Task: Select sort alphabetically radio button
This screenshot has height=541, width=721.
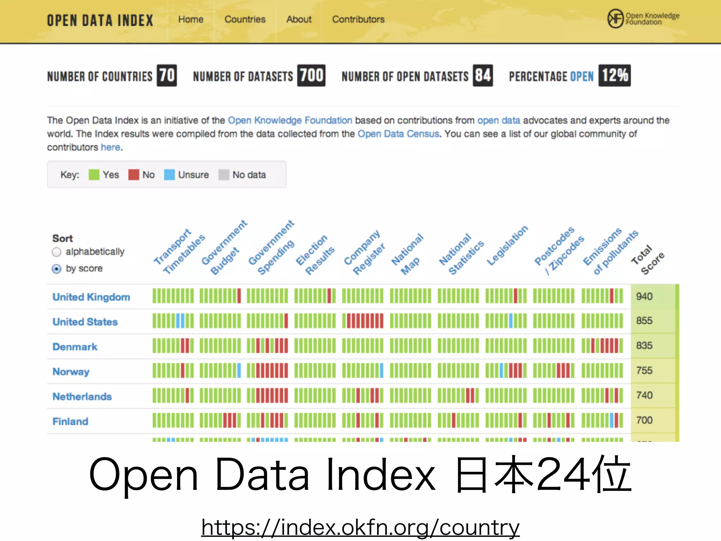Action: (x=56, y=252)
